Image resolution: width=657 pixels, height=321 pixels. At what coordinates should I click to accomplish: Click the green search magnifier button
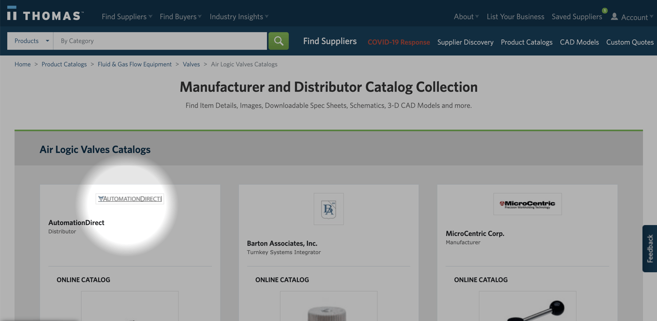[x=278, y=41]
